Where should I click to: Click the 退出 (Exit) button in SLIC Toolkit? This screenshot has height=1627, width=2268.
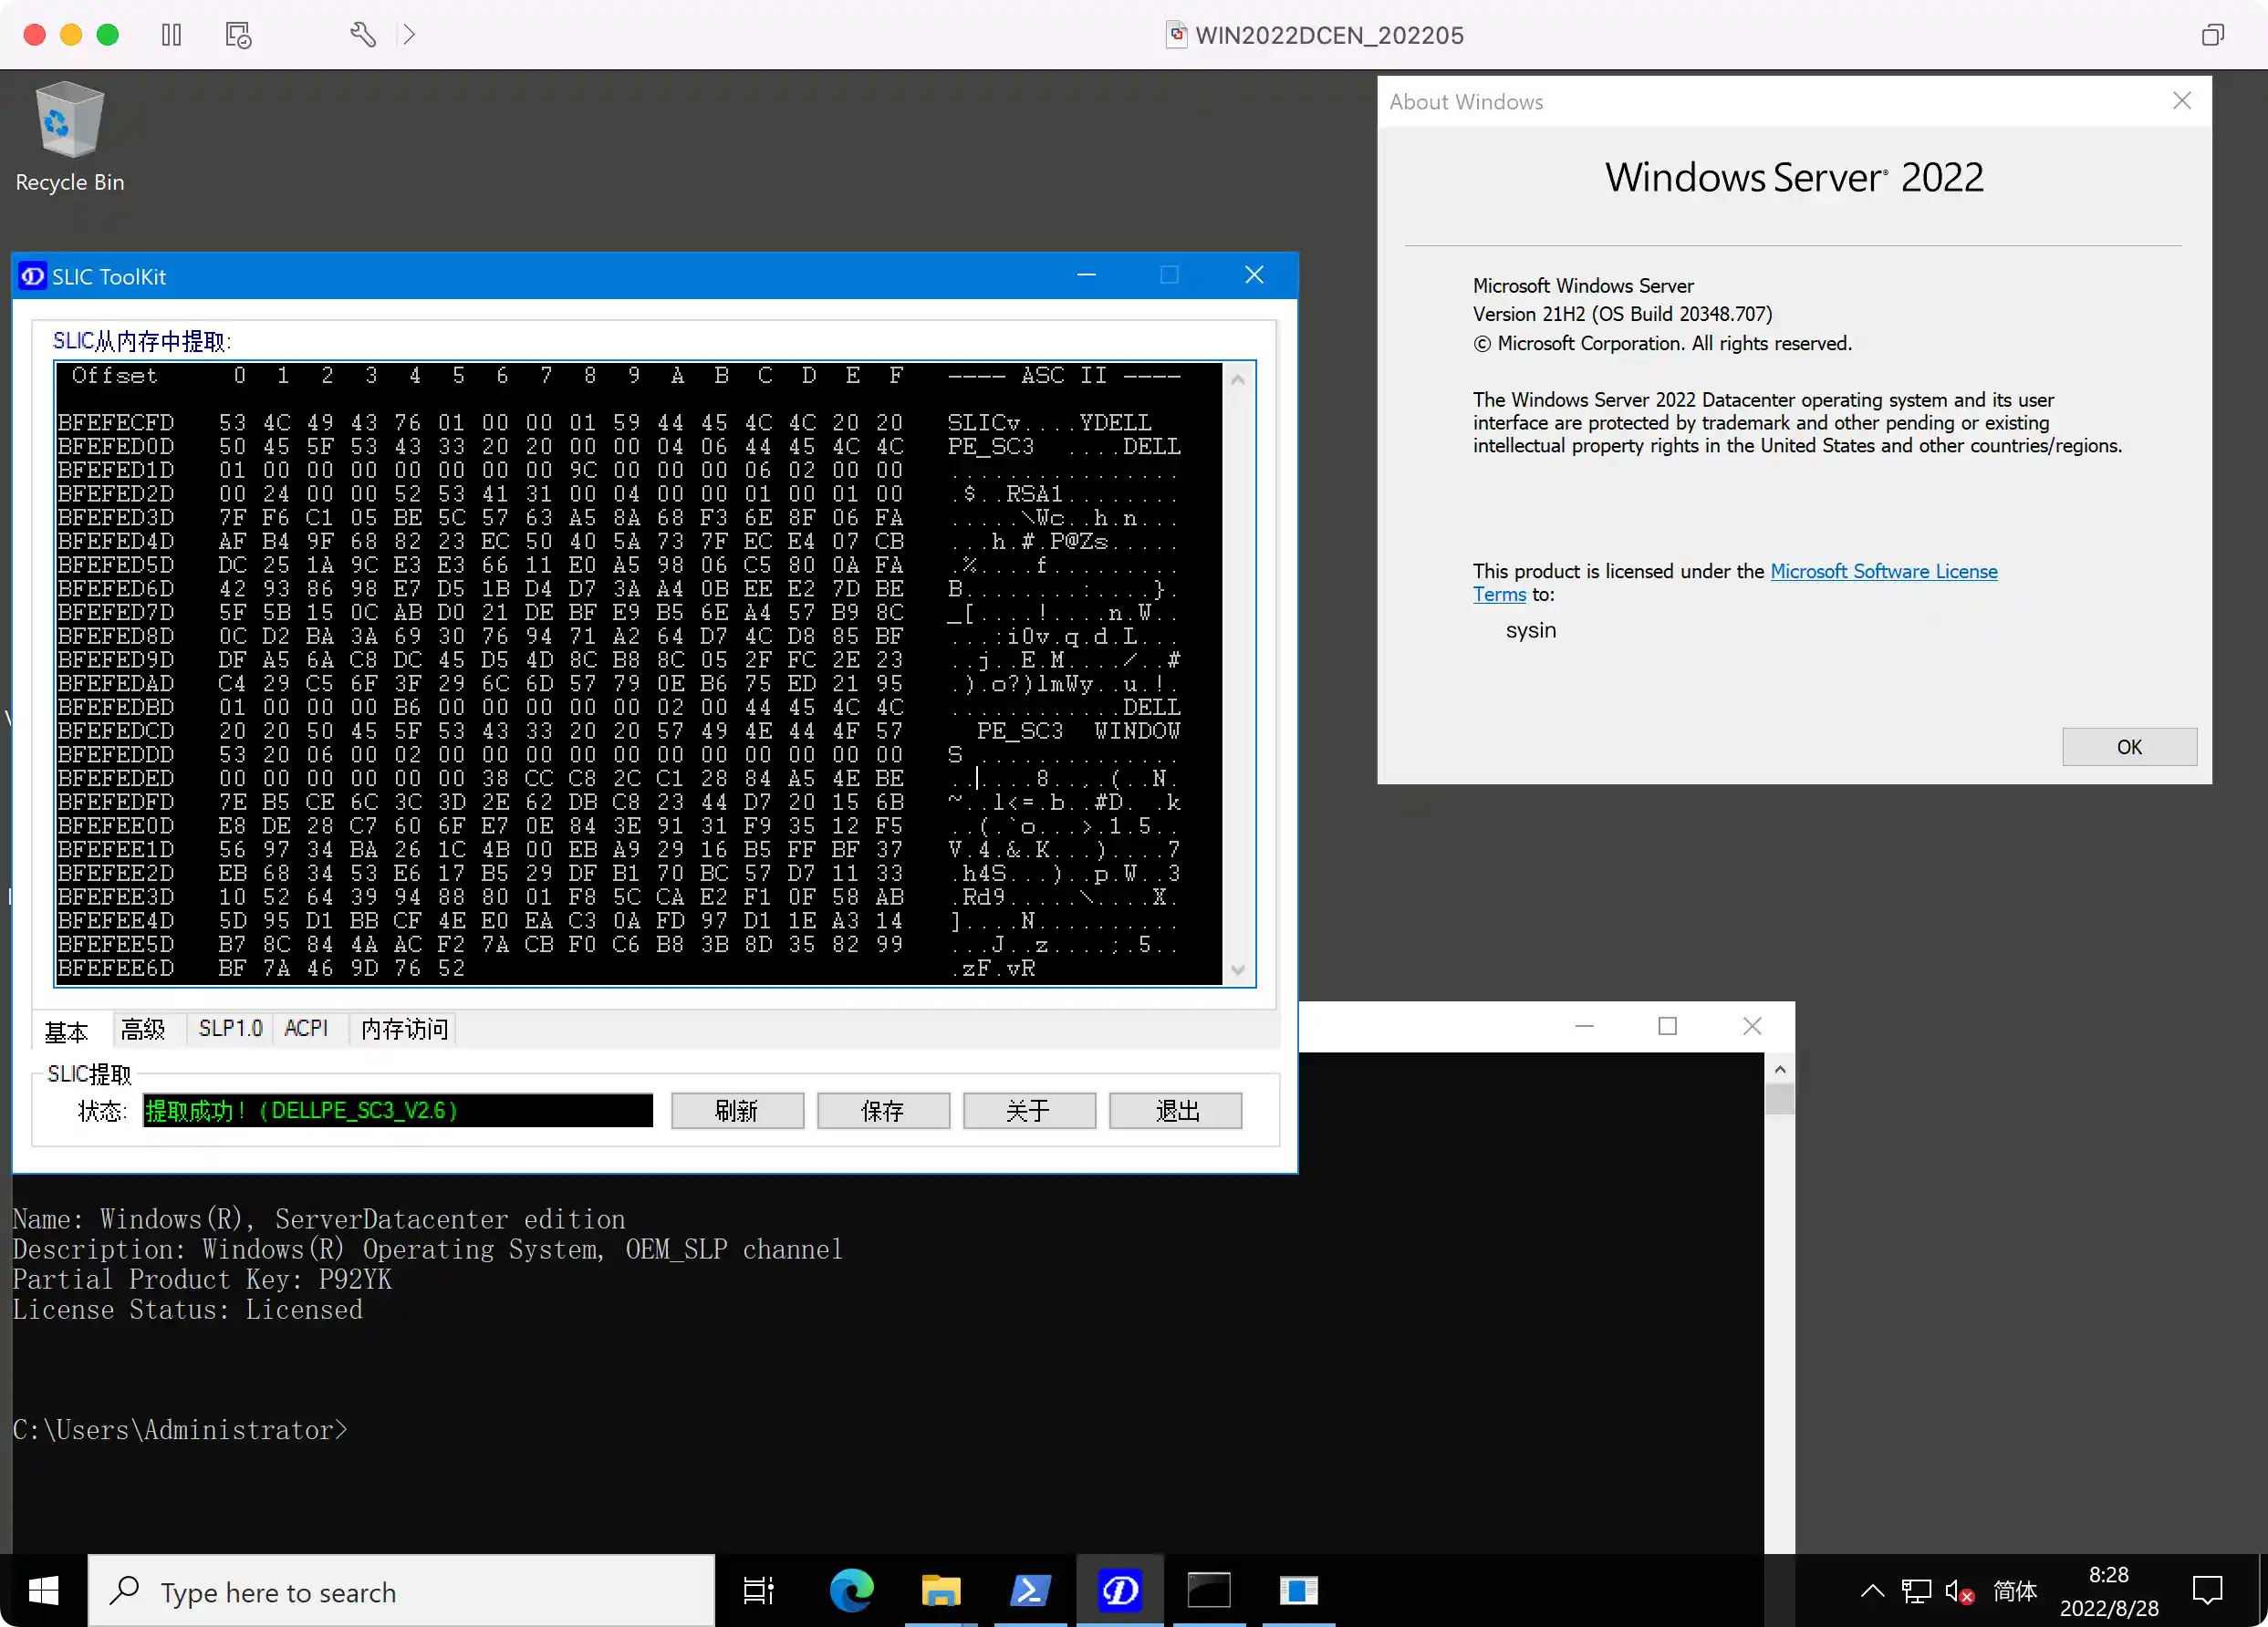pos(1176,1109)
